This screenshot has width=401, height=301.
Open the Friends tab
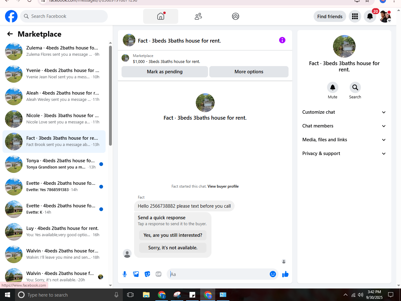pyautogui.click(x=198, y=16)
